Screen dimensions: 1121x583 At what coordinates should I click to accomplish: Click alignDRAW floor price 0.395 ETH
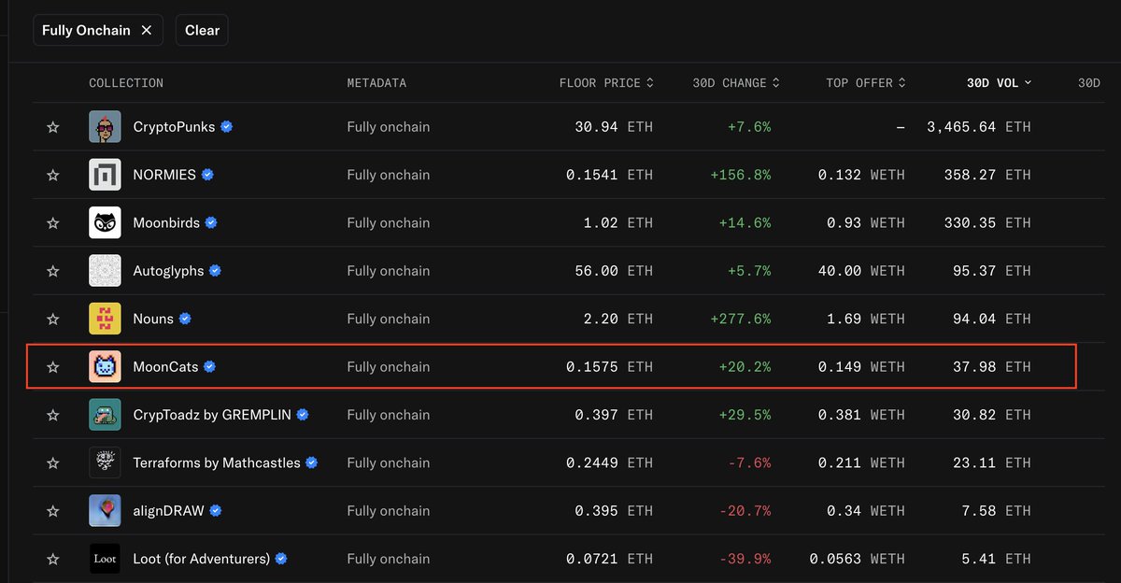tap(614, 511)
